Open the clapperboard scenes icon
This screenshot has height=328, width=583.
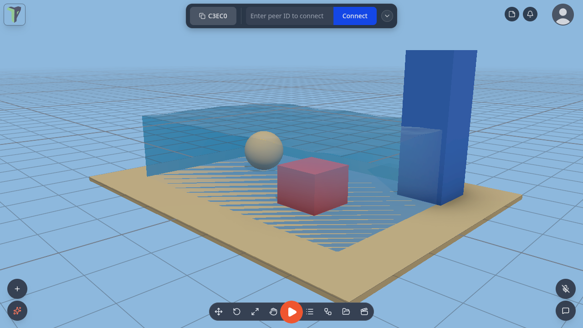point(364,312)
